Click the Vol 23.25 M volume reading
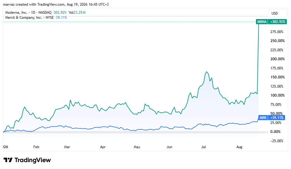 click(77, 13)
